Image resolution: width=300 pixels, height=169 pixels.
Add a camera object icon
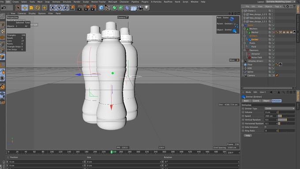[x=140, y=8]
